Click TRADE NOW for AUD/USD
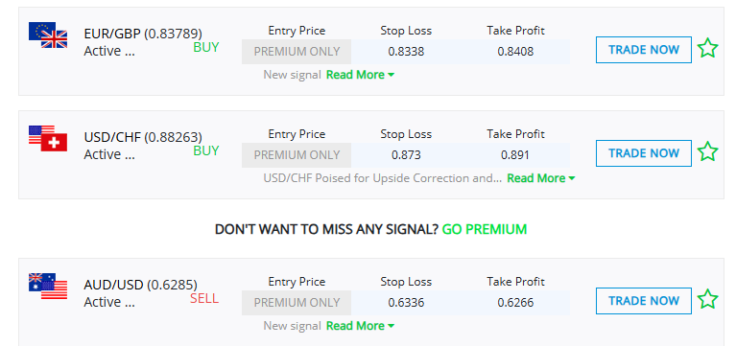 [x=644, y=301]
